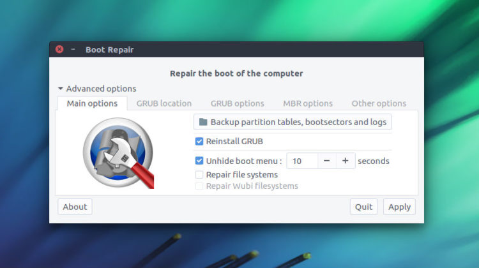Focus the boot menu seconds field showing 10
Image resolution: width=479 pixels, height=268 pixels.
(302, 161)
